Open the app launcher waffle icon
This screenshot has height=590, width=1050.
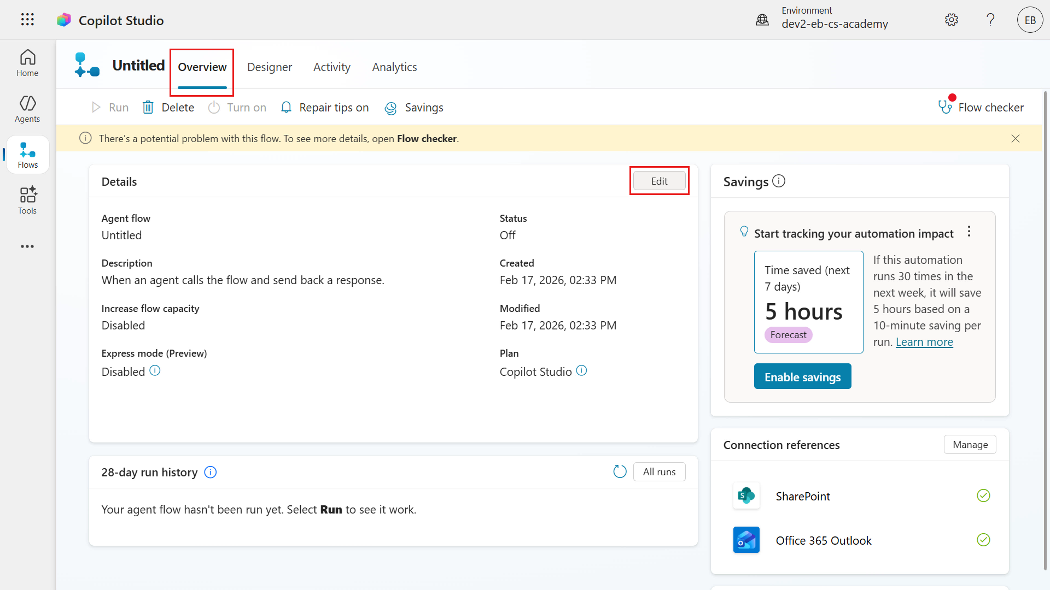click(27, 20)
